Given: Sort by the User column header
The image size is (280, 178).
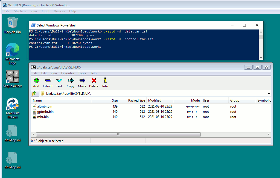Looking at the screenshot, I should 215,100.
